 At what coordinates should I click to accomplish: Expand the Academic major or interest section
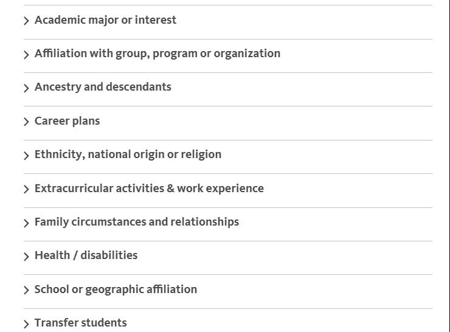tap(105, 20)
